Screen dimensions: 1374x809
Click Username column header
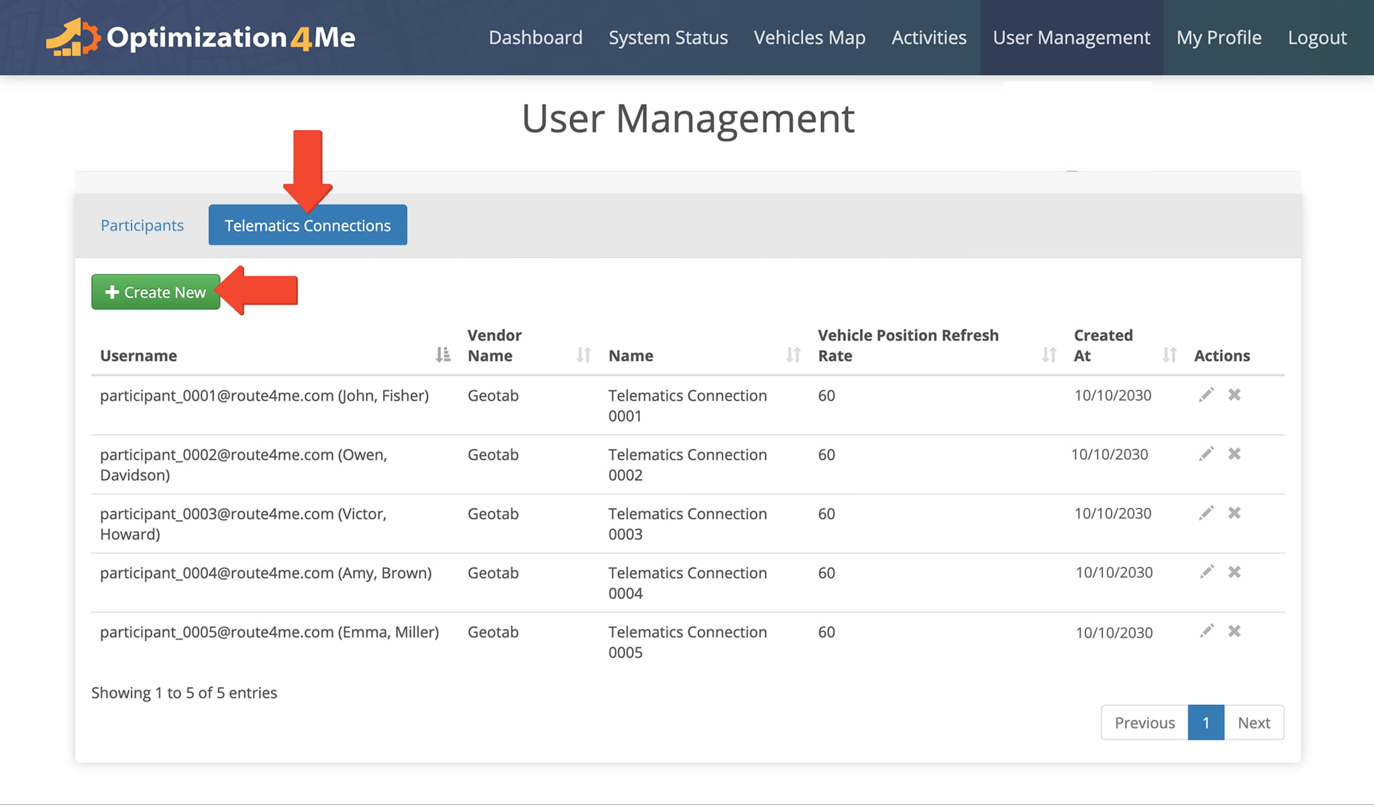(x=138, y=356)
